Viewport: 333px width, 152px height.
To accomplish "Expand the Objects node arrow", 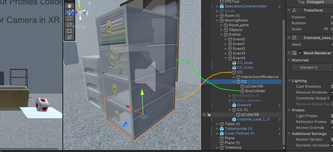I will (x=221, y=30).
